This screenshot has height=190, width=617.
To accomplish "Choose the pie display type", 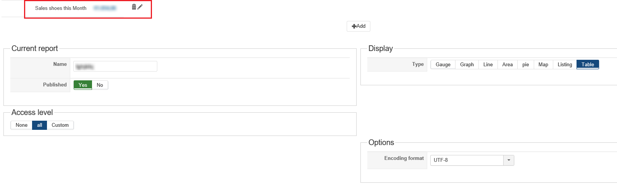I will [526, 65].
